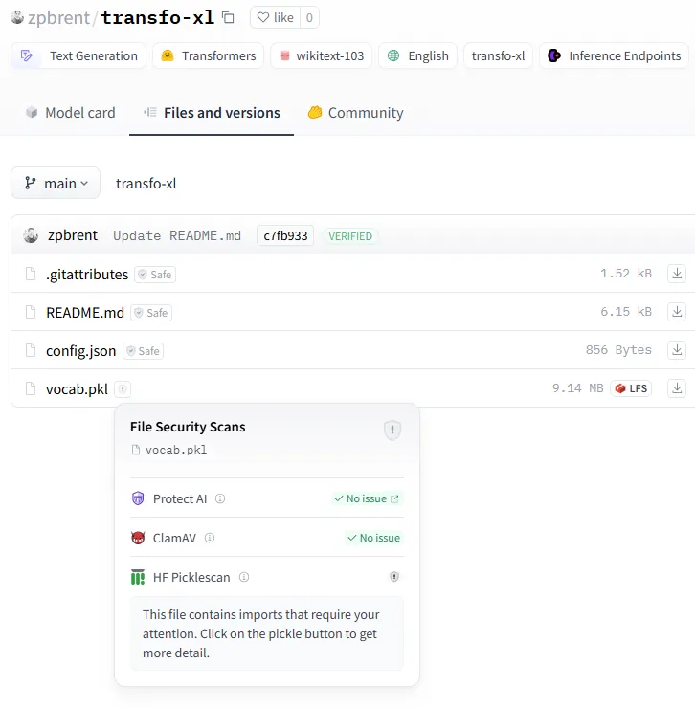Select the Protect AI scanner logo
The image size is (695, 708).
[138, 498]
